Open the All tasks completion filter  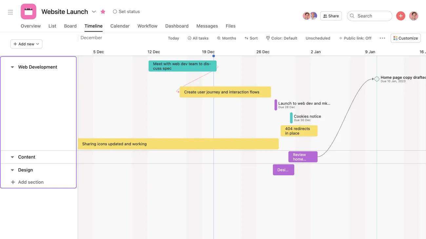coord(198,38)
